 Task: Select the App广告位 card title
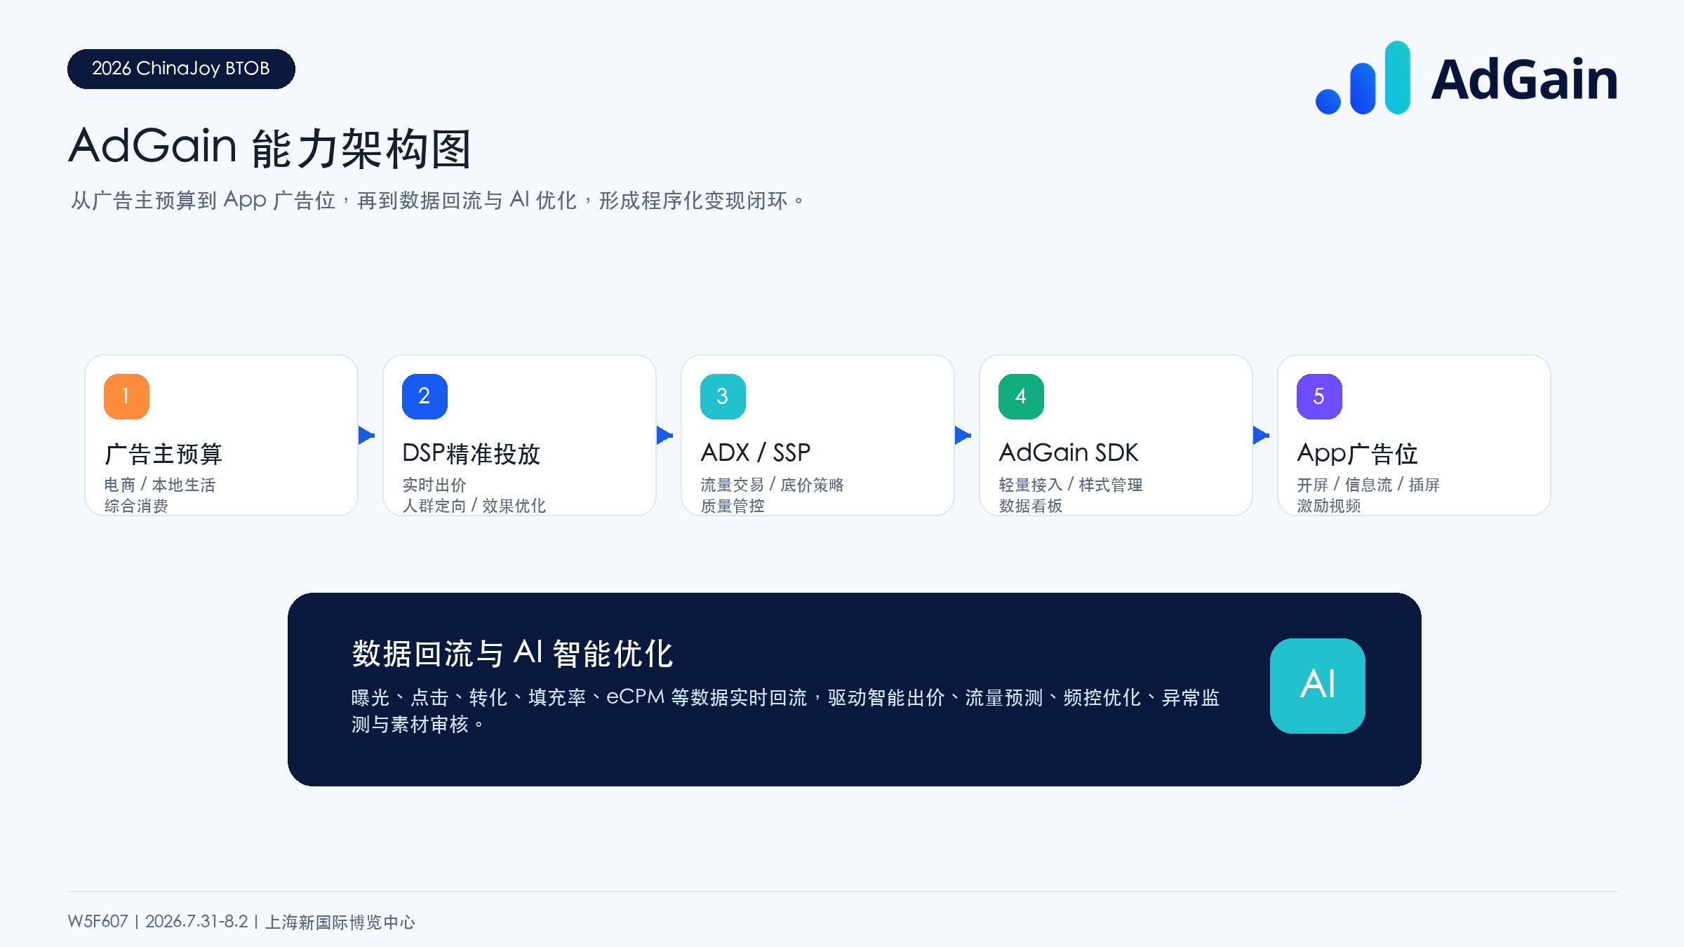click(x=1357, y=454)
